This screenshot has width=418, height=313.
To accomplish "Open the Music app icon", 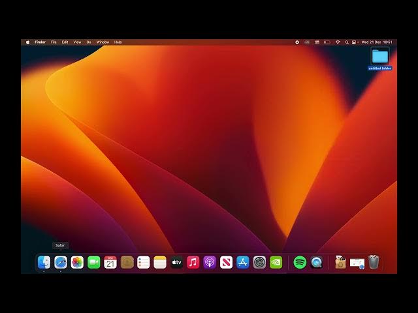I will 193,262.
